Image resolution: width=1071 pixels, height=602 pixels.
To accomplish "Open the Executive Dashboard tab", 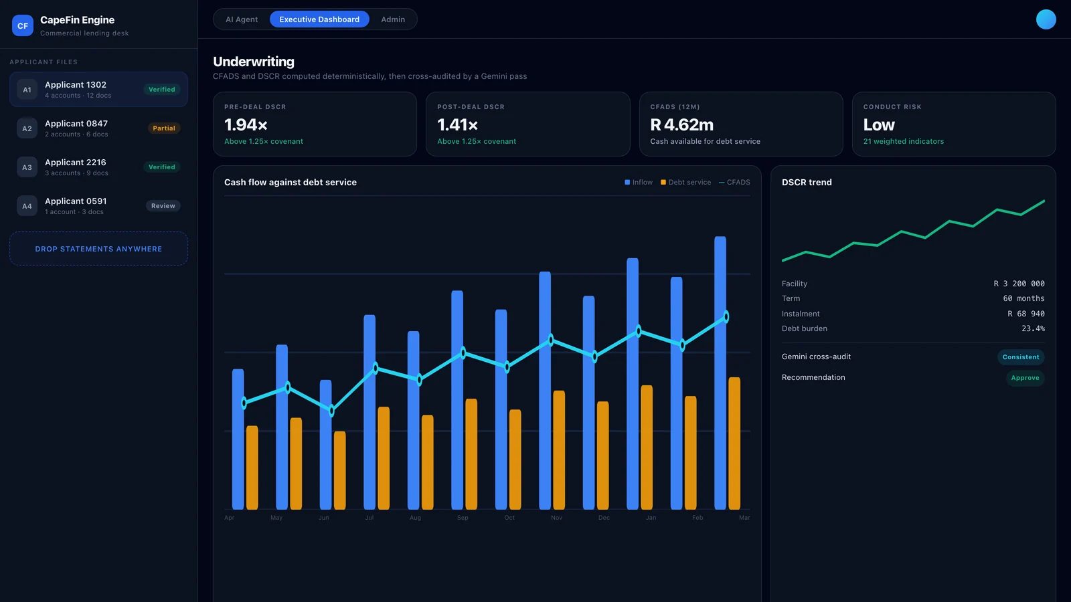I will tap(319, 19).
